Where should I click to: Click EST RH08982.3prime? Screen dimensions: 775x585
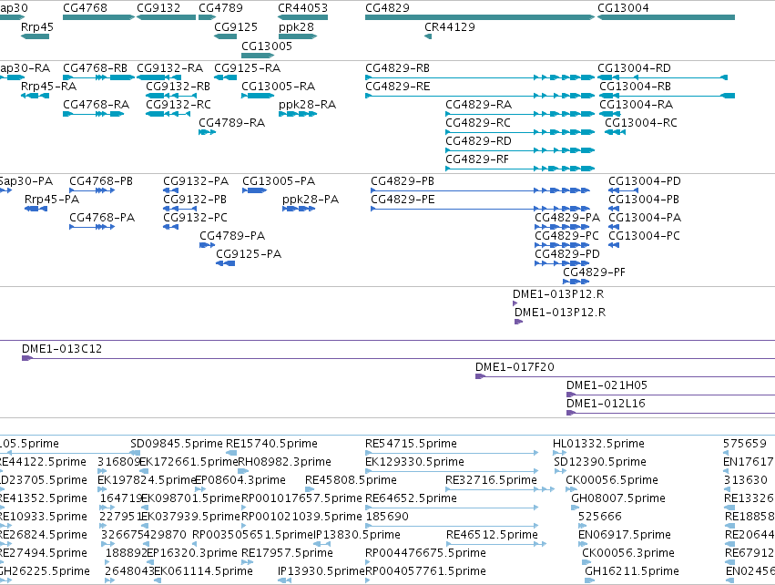click(285, 462)
